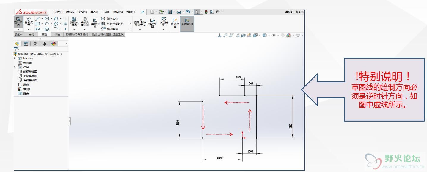The height and width of the screenshot is (172, 427).
Task: Select the sketch Point tool
Action: click(65, 29)
